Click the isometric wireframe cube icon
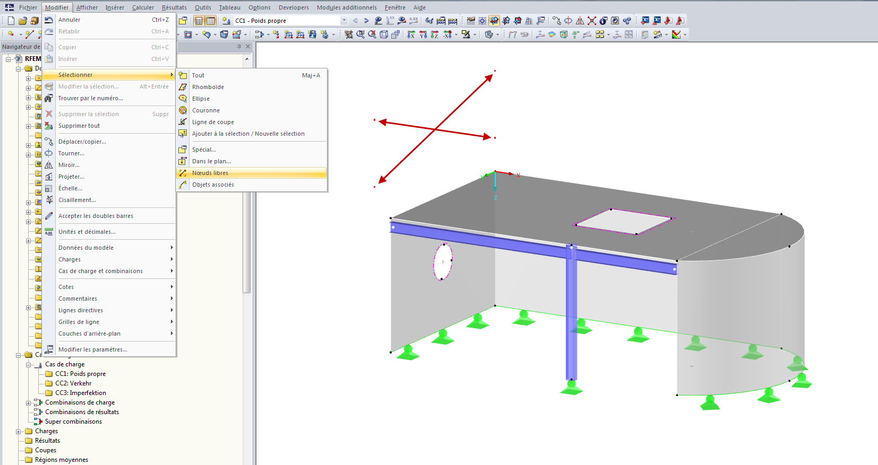878x465 pixels. tap(384, 34)
